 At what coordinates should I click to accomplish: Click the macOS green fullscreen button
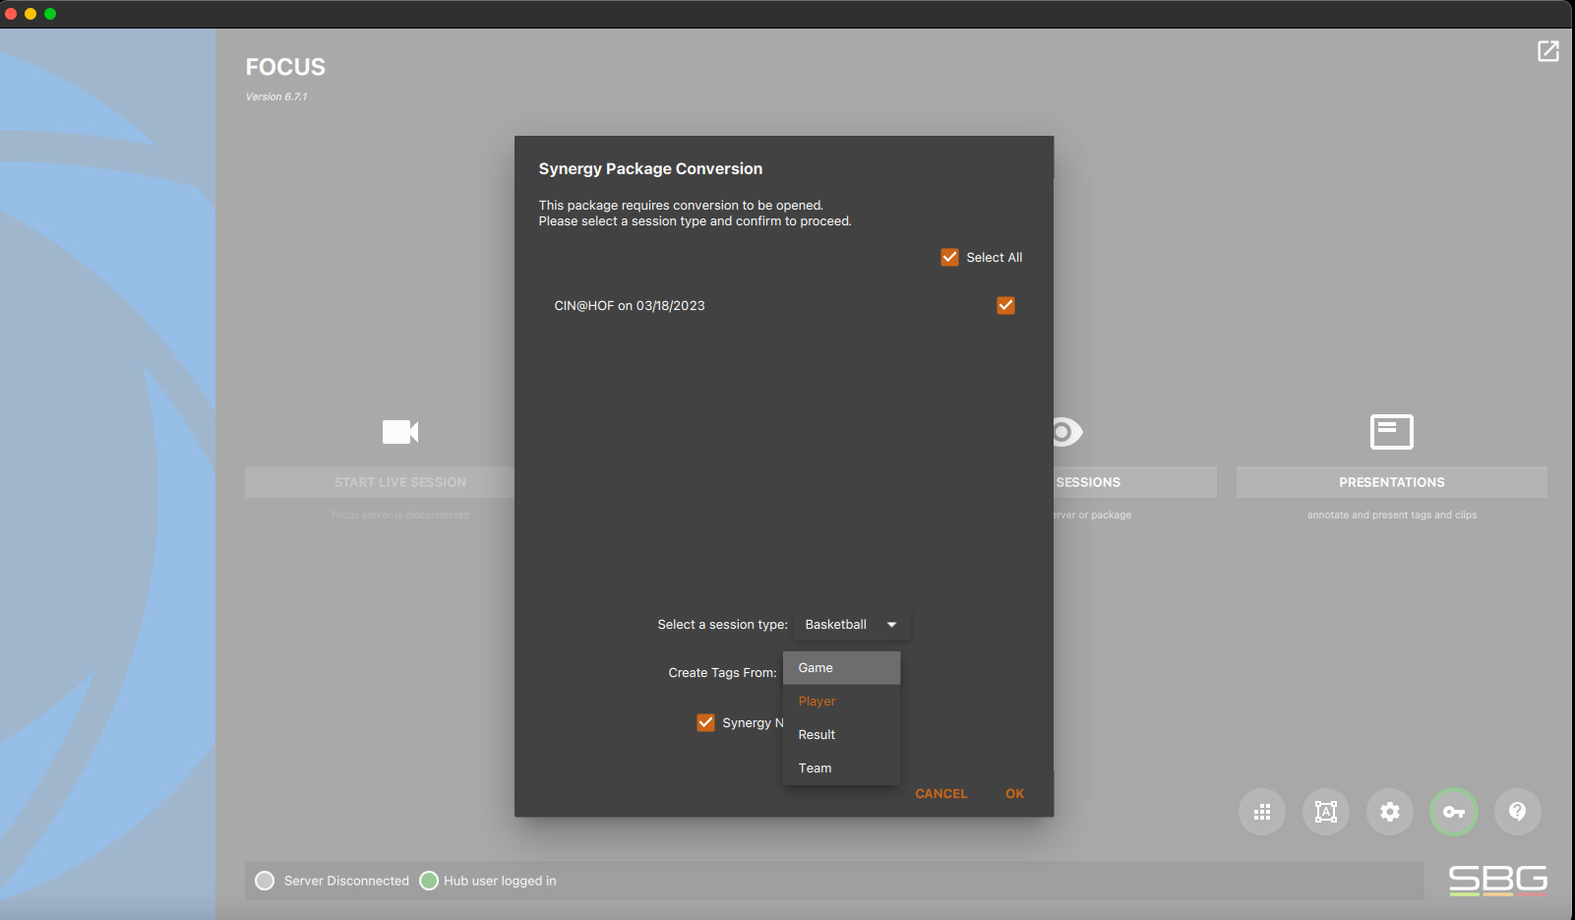pos(50,14)
